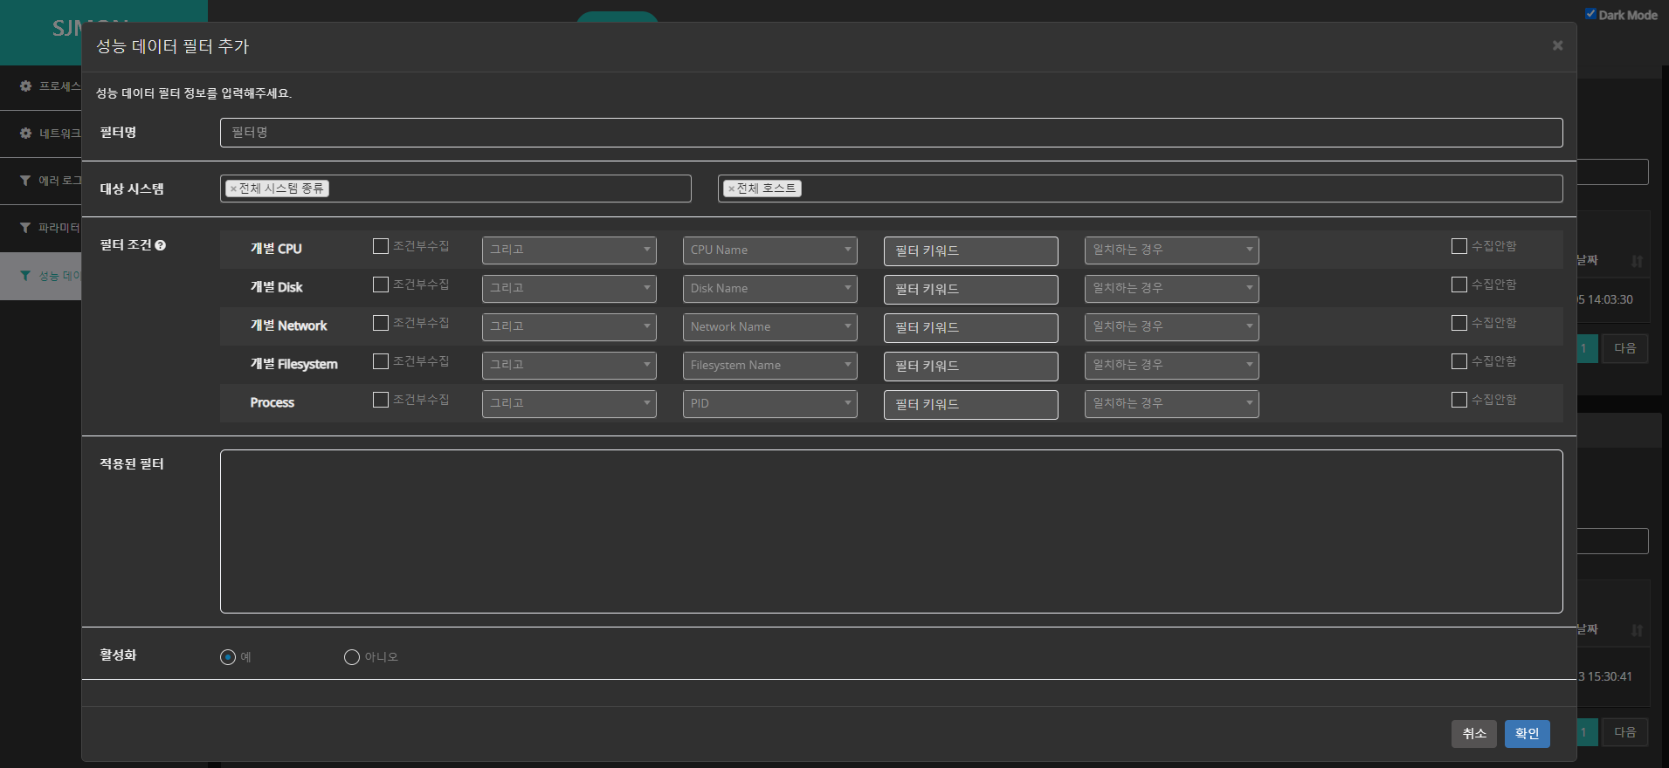This screenshot has height=768, width=1669.
Task: Click the 적용된 필터 text area
Action: point(892,531)
